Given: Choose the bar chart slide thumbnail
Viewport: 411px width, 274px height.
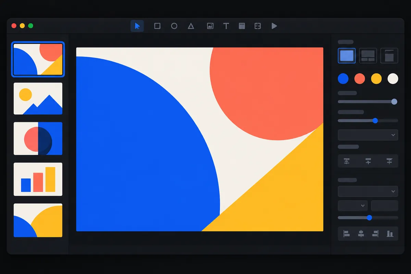Looking at the screenshot, I should pos(38,179).
